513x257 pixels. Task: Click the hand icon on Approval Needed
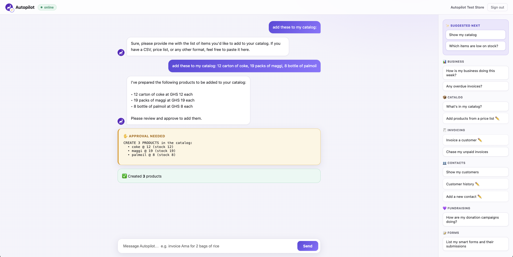[x=126, y=136]
